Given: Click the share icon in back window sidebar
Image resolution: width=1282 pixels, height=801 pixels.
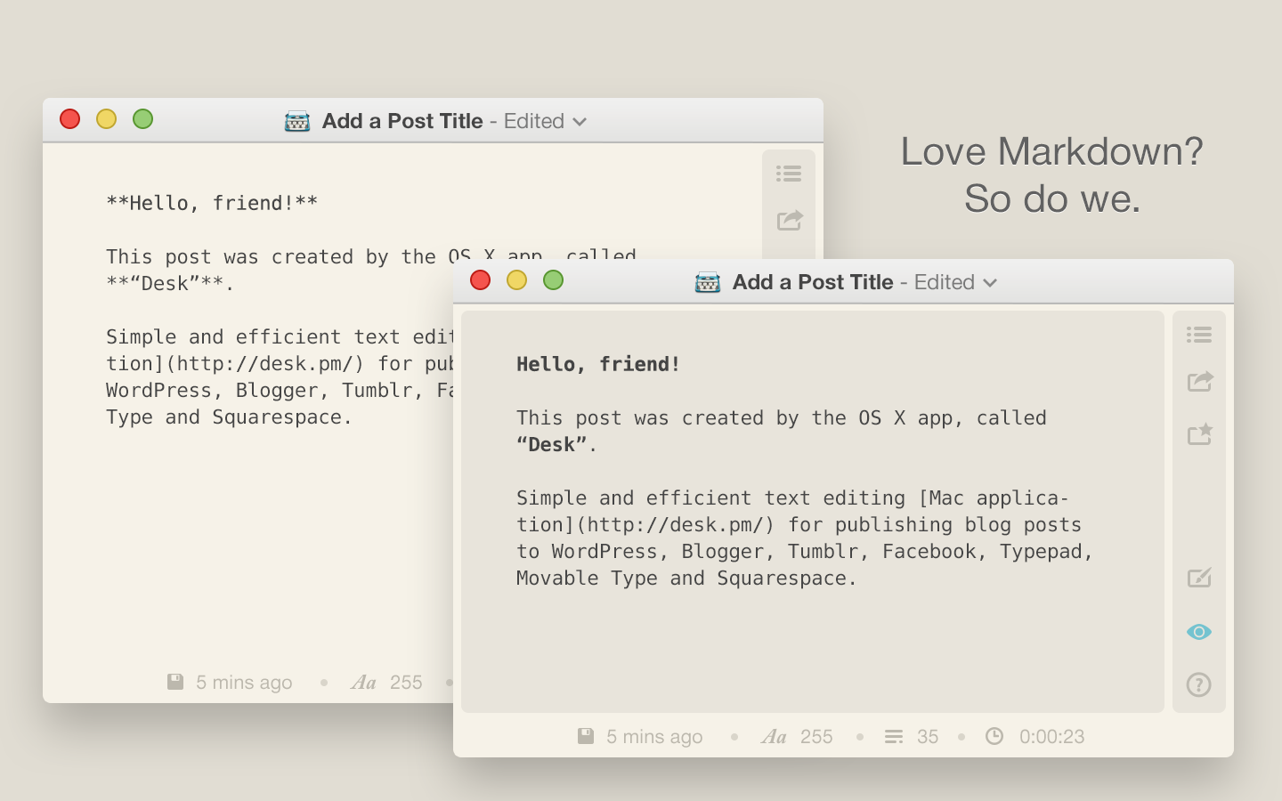Looking at the screenshot, I should click(x=790, y=220).
